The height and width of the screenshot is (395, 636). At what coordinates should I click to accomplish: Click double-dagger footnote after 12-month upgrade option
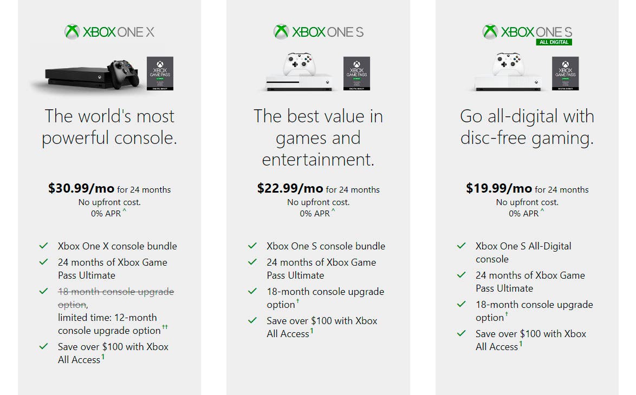pyautogui.click(x=165, y=326)
